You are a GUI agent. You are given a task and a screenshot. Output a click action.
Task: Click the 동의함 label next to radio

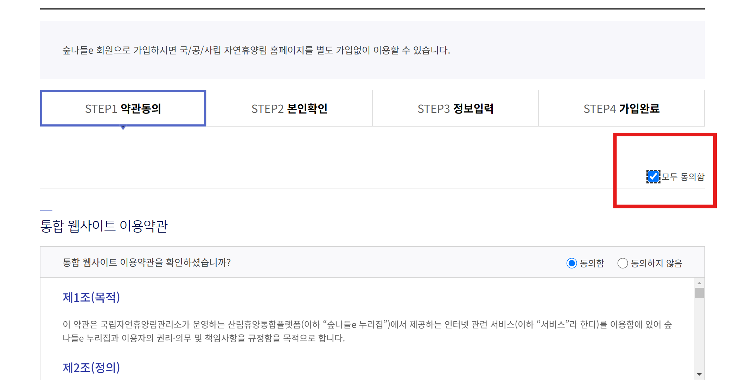[x=592, y=263]
